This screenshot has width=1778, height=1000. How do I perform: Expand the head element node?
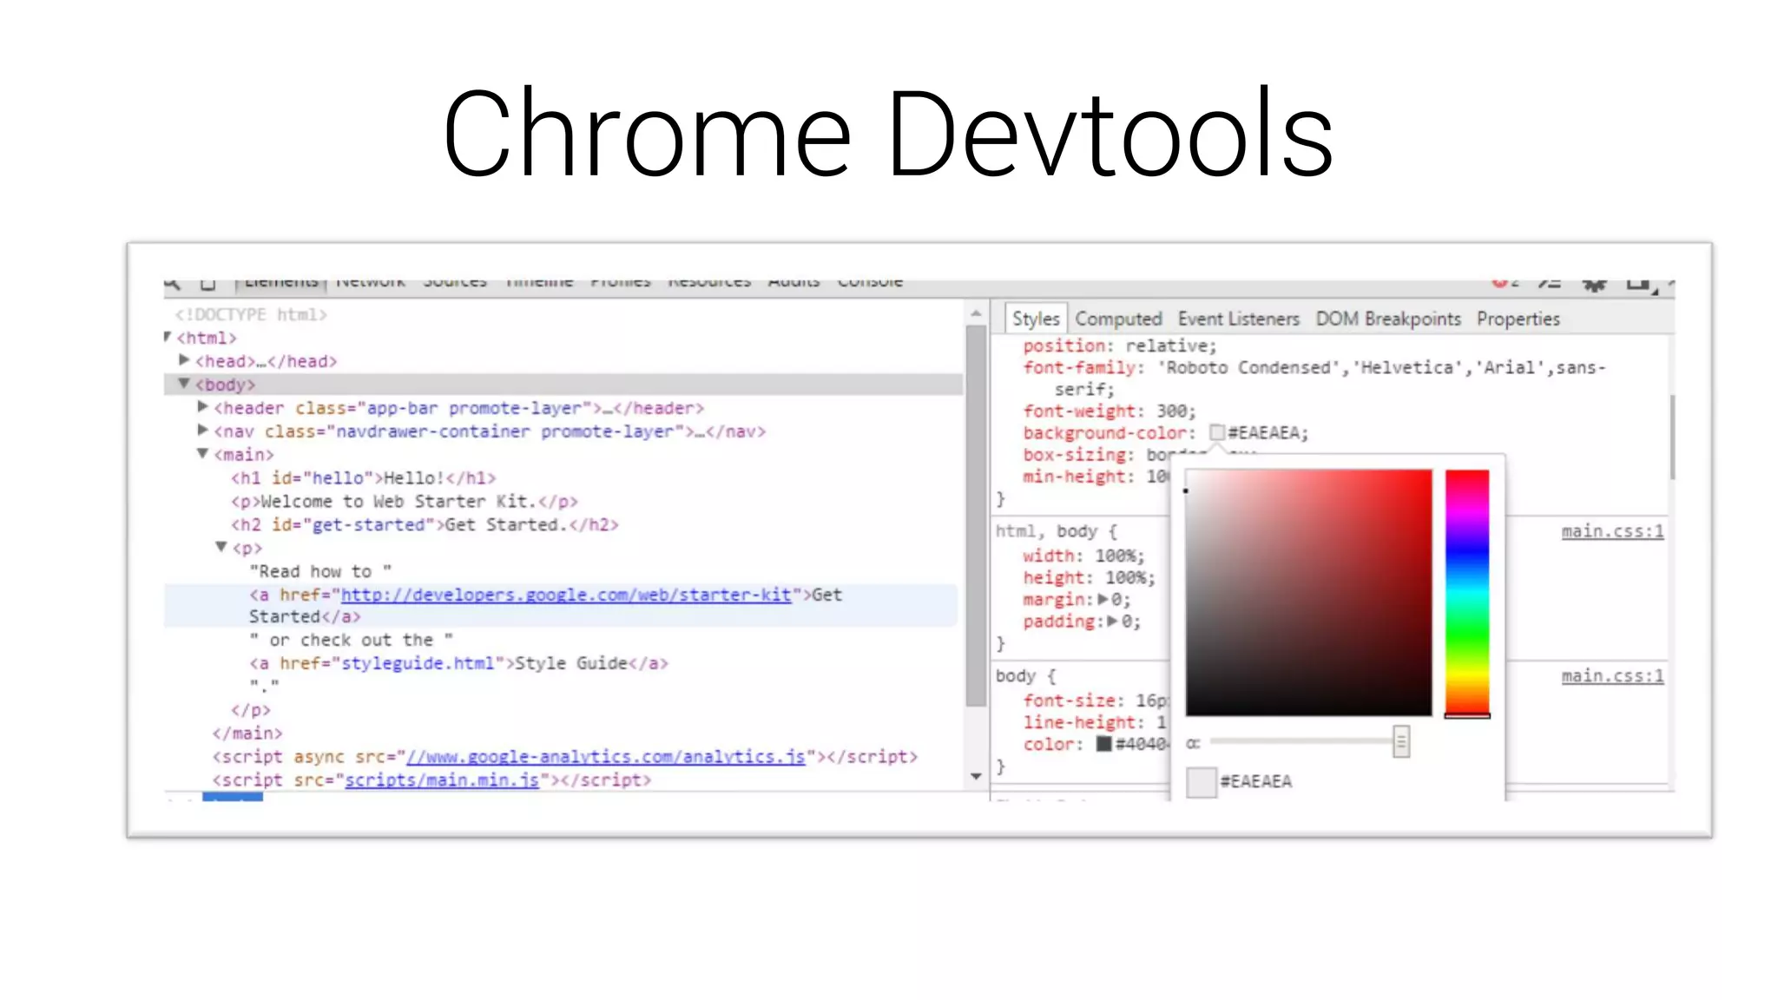tap(184, 359)
